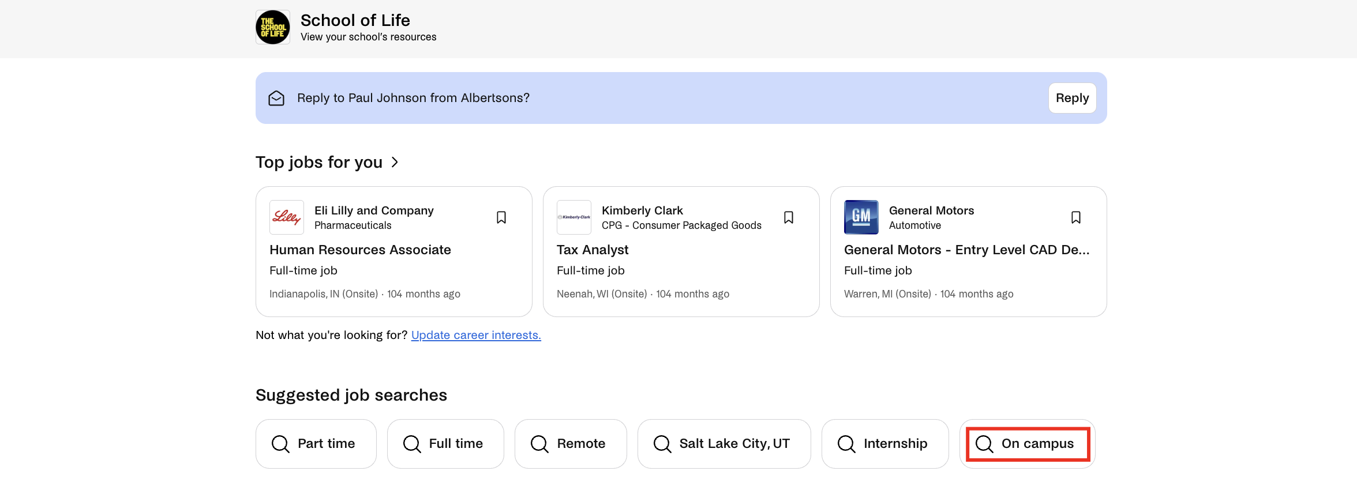Click the Kimberly Clark company name

tap(642, 210)
